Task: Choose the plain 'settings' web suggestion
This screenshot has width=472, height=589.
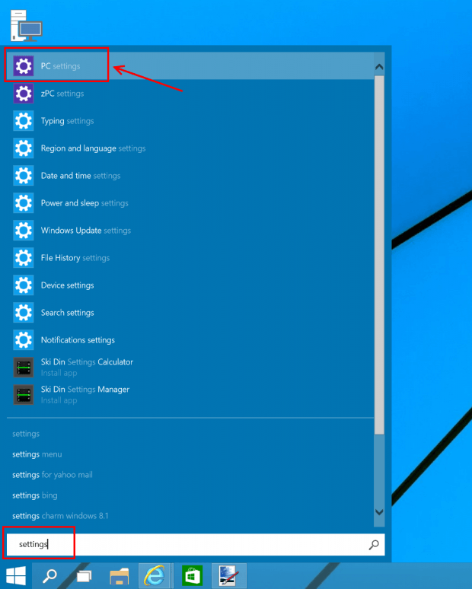Action: coord(26,434)
